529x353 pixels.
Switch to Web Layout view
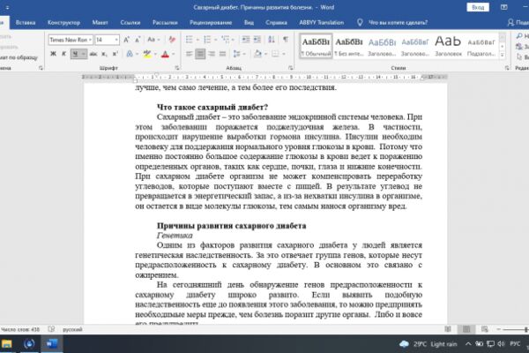pyautogui.click(x=484, y=329)
